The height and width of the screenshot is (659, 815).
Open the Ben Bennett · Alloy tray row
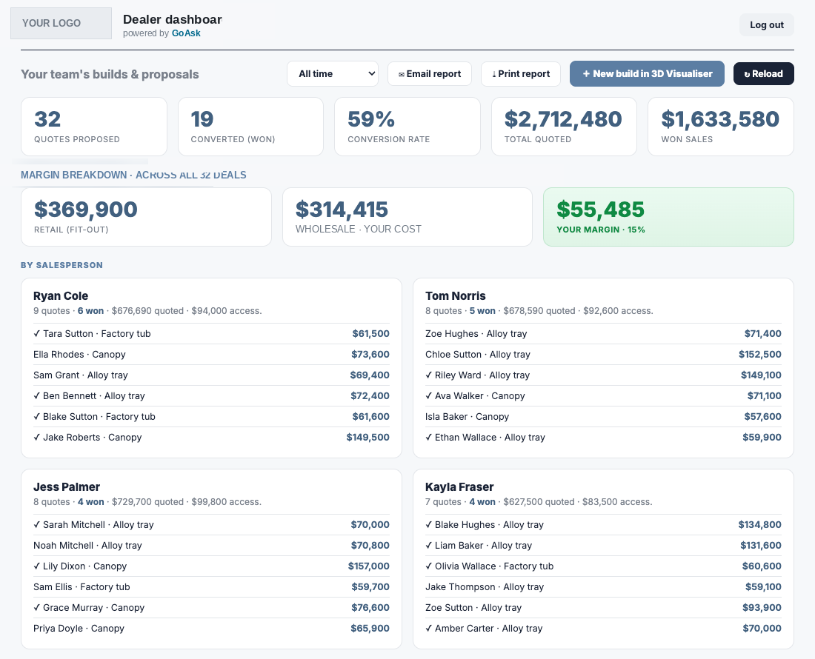212,396
